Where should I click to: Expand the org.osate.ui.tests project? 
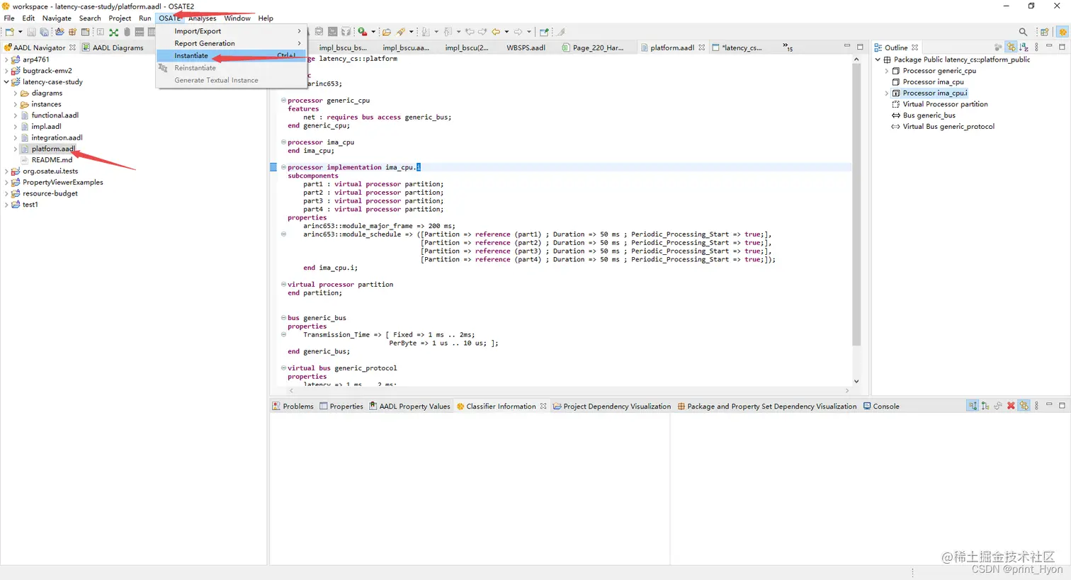[6, 171]
